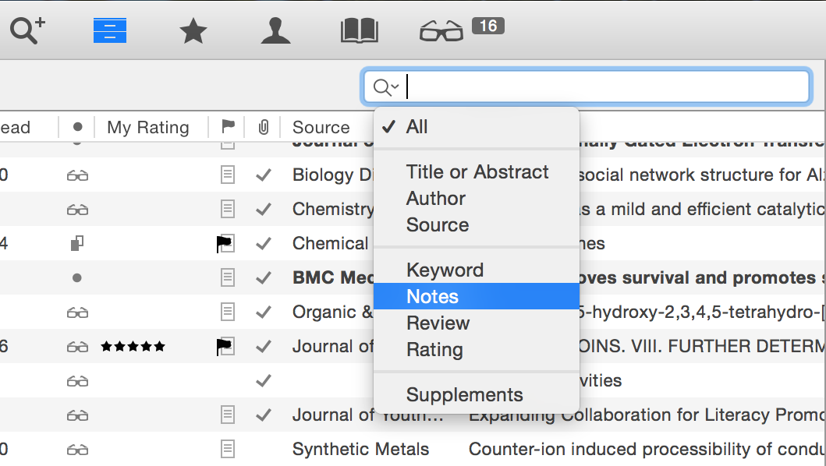Choose Title or Abstract search scope
The image size is (826, 466).
click(x=477, y=172)
